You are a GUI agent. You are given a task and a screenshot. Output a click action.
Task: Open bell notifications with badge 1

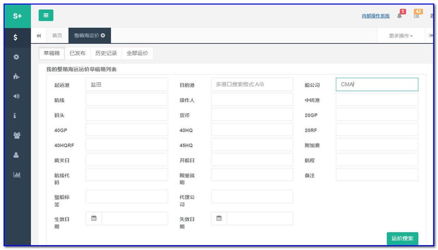pyautogui.click(x=400, y=16)
